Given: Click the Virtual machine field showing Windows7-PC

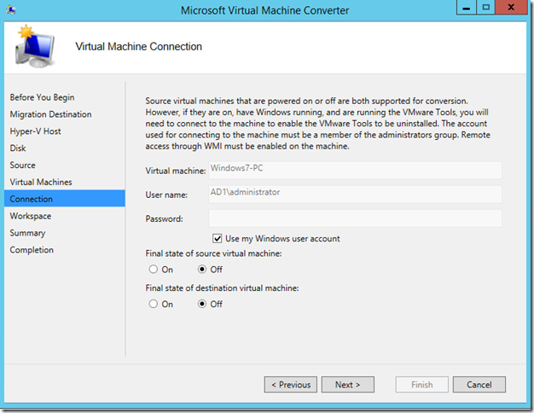Looking at the screenshot, I should (x=355, y=170).
